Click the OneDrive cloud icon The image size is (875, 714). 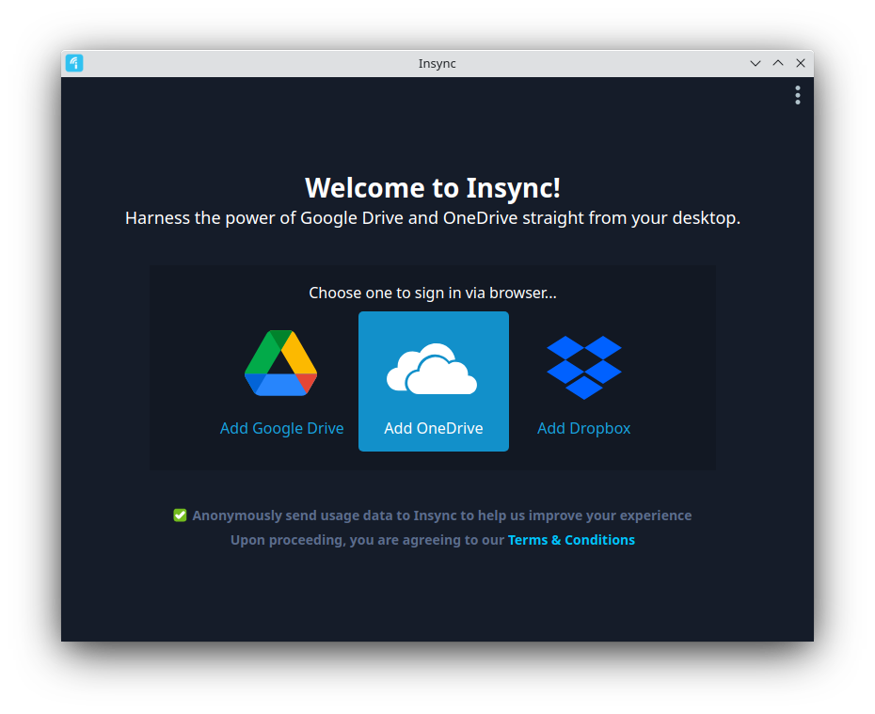432,370
